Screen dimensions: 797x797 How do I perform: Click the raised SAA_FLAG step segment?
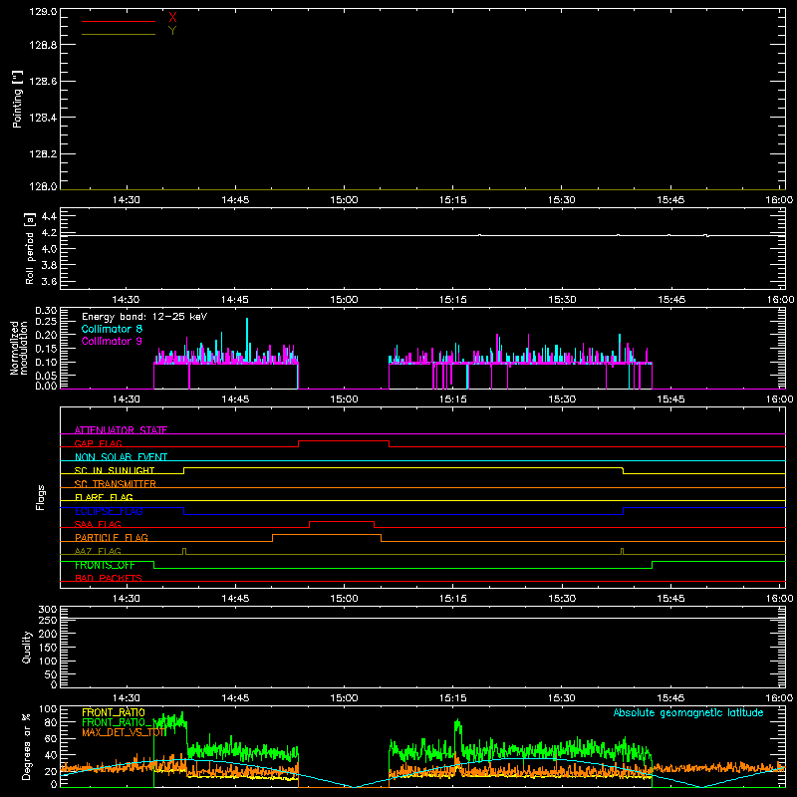(342, 521)
